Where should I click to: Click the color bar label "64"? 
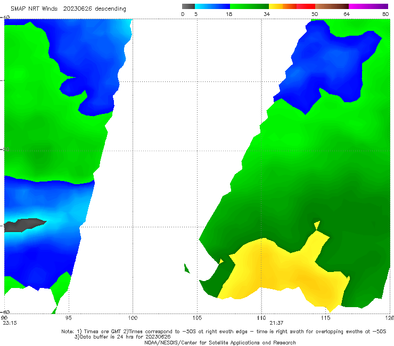347,14
